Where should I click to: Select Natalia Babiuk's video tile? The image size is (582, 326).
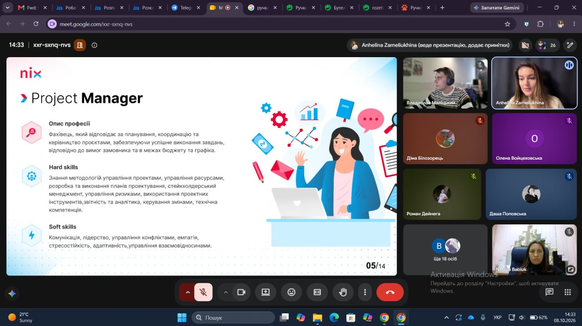point(534,249)
